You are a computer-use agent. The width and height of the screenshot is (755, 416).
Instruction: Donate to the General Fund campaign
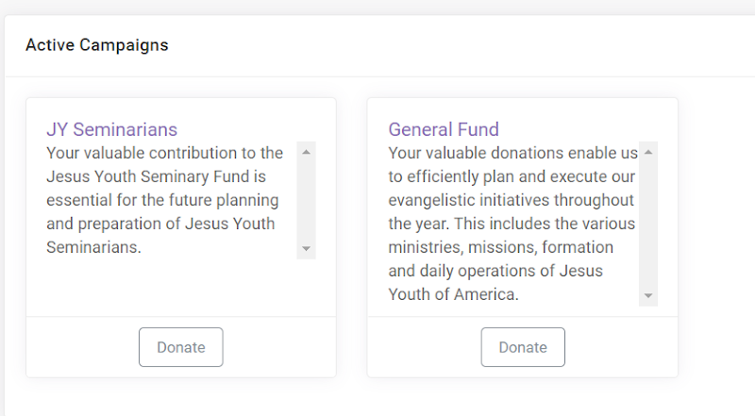(523, 347)
